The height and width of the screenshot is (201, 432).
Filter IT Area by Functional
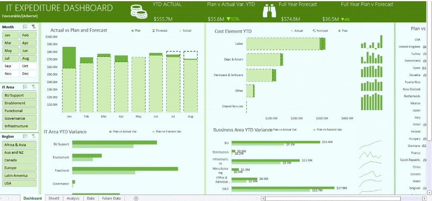[19, 111]
